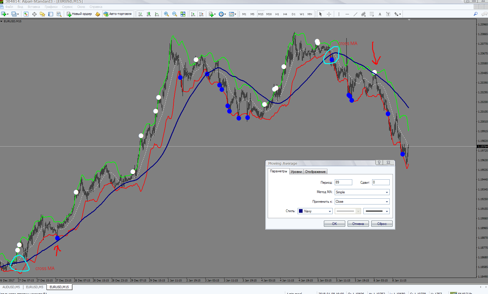488x294 pixels.
Task: Click the zoom in magnifier icon
Action: pyautogui.click(x=166, y=14)
